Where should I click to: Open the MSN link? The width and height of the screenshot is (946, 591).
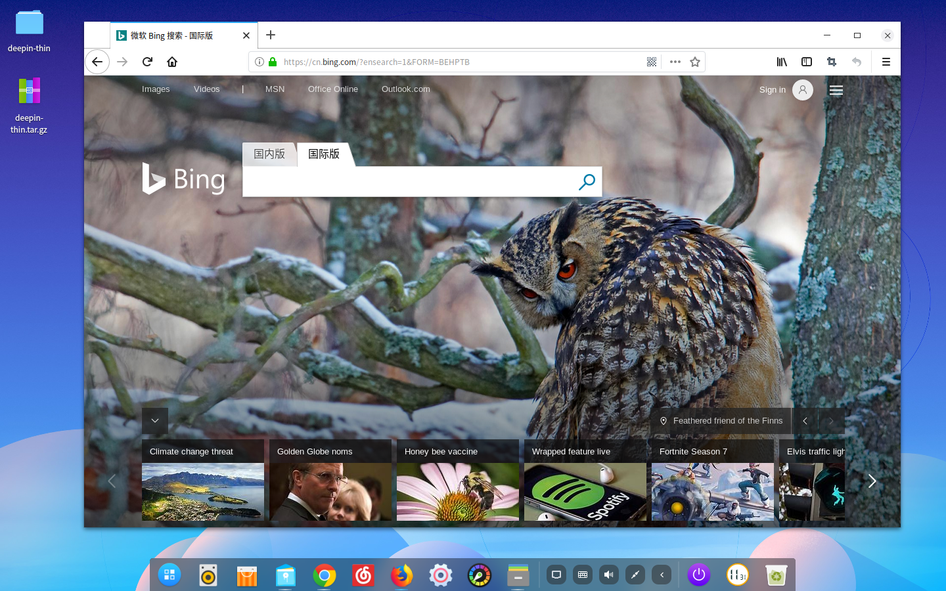click(275, 89)
